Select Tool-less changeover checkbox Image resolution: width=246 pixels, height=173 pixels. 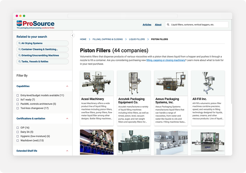tap(18, 108)
